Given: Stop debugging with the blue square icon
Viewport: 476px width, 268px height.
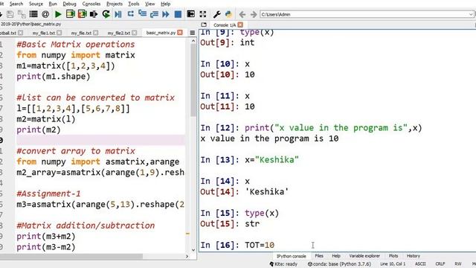Looking at the screenshot, I should pyautogui.click(x=178, y=14).
